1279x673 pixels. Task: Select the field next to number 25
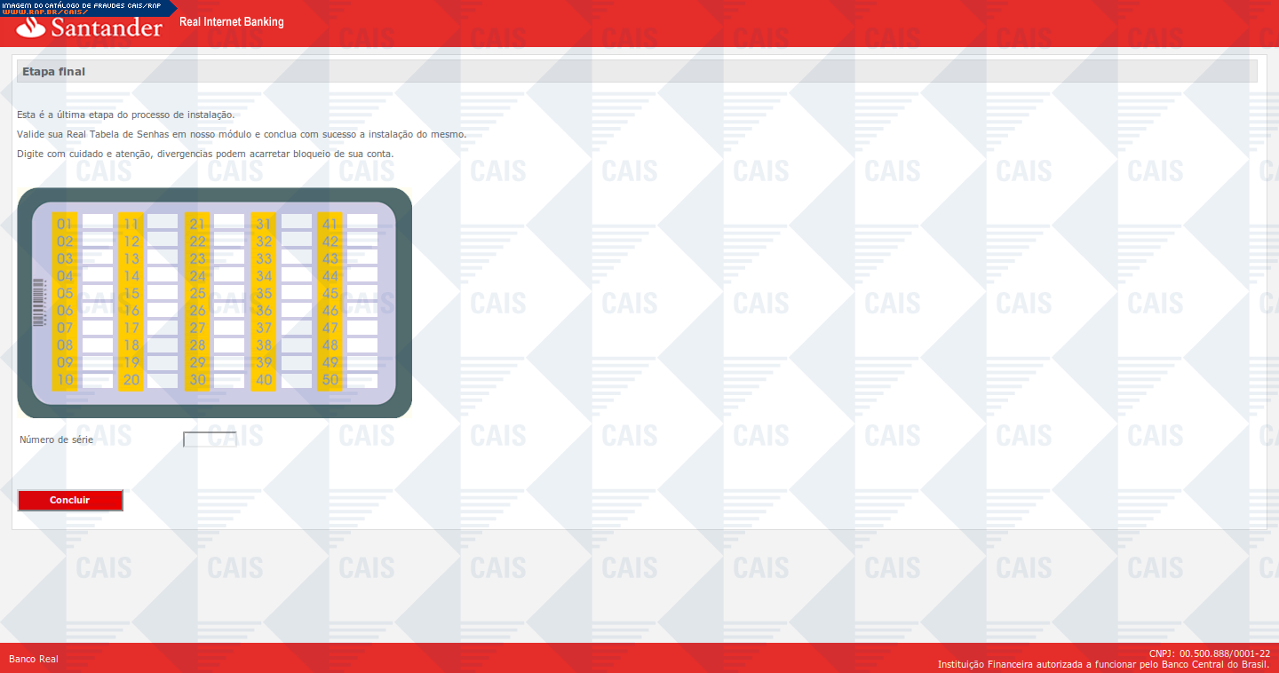point(229,293)
